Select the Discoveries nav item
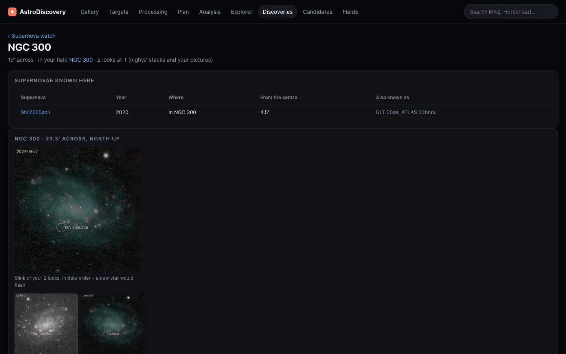 277,12
